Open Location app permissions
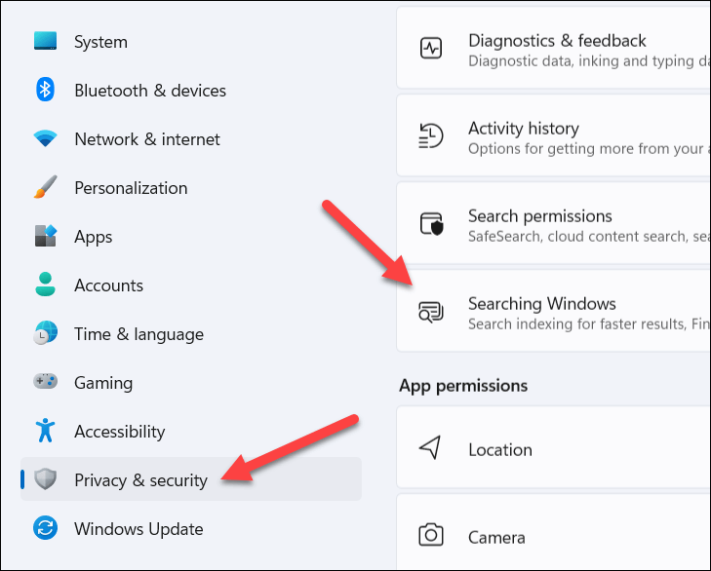Screen dimensions: 711x571 pyautogui.click(x=500, y=449)
